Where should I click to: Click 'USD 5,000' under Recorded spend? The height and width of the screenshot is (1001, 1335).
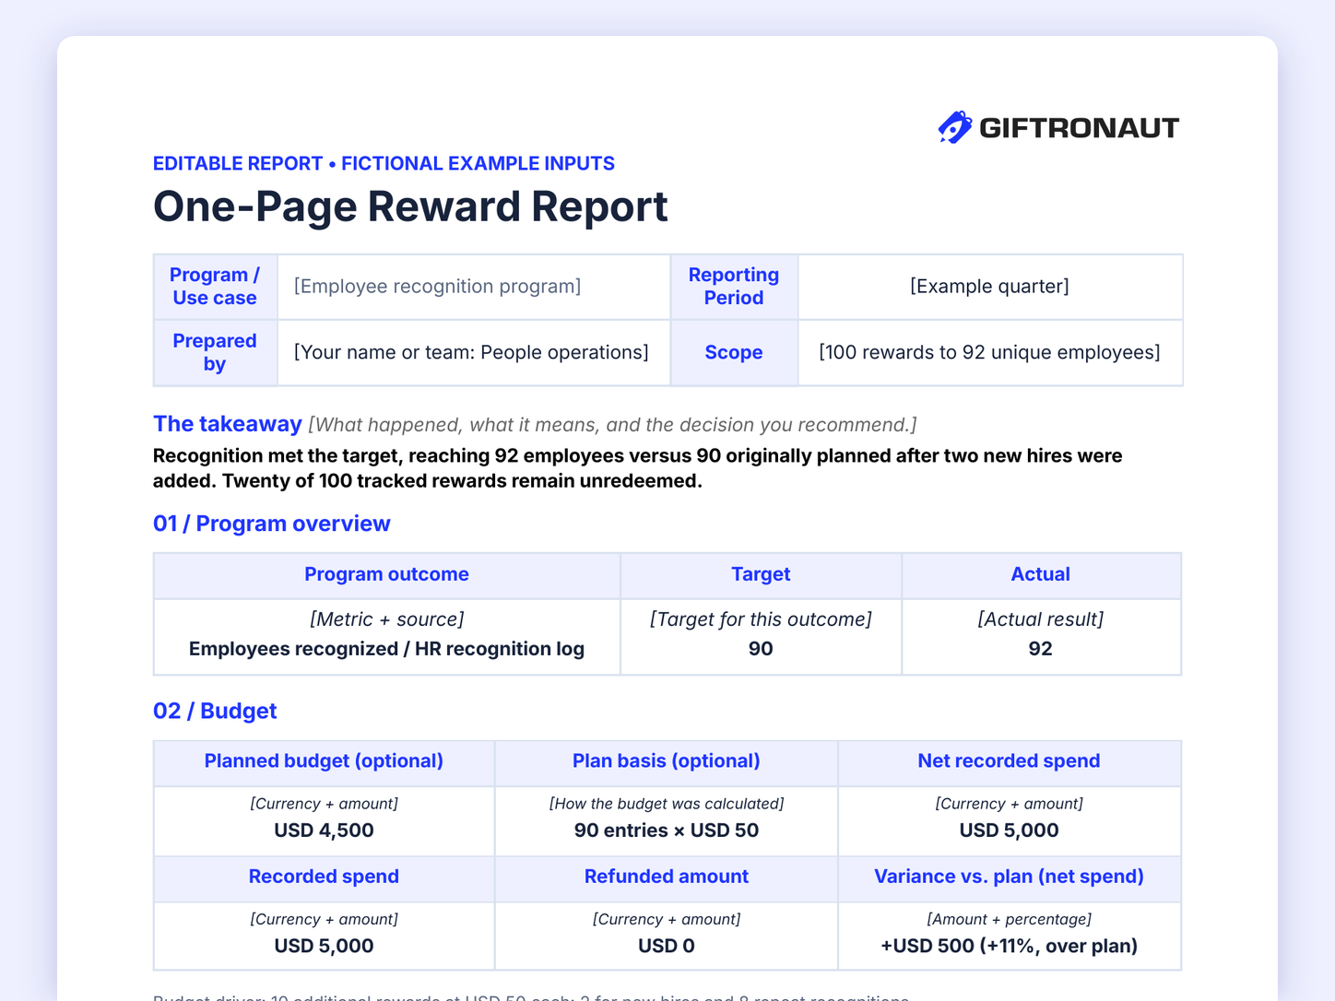[x=324, y=946]
